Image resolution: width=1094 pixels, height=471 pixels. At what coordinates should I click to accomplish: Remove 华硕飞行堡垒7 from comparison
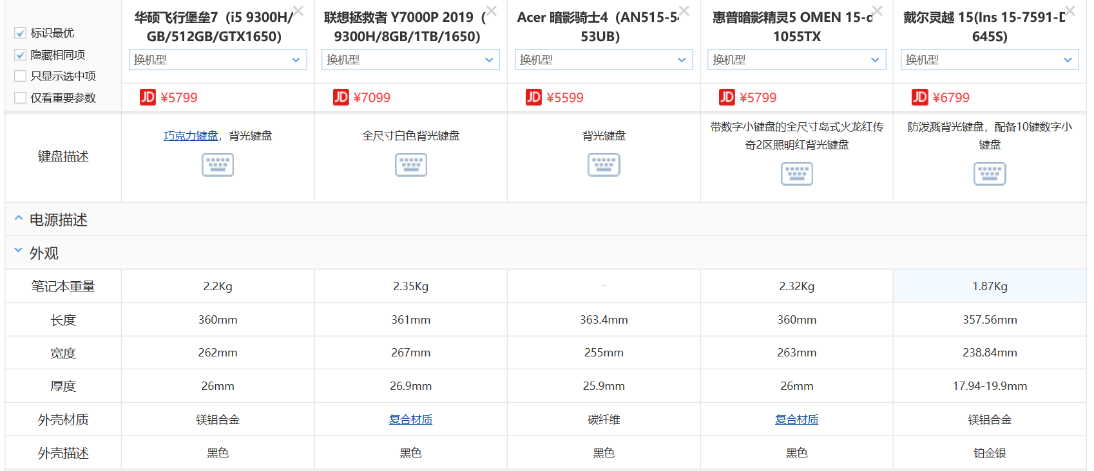click(x=298, y=11)
